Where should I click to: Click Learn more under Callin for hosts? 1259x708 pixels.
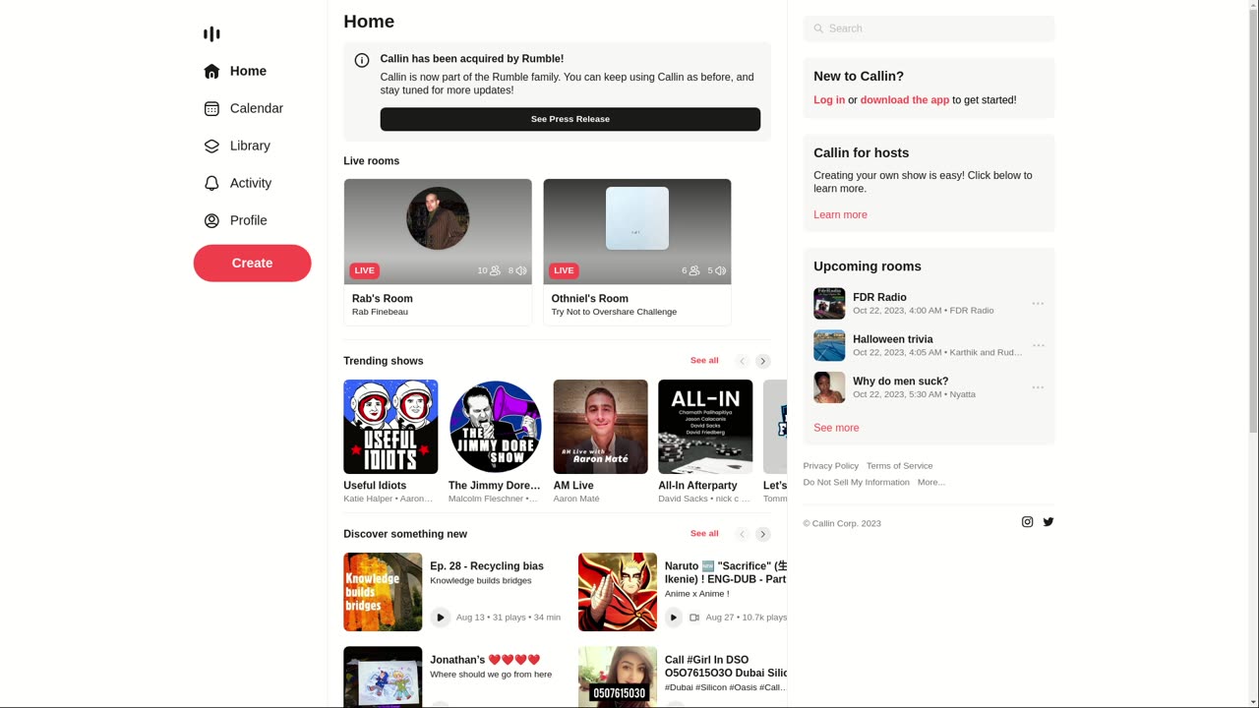[840, 214]
